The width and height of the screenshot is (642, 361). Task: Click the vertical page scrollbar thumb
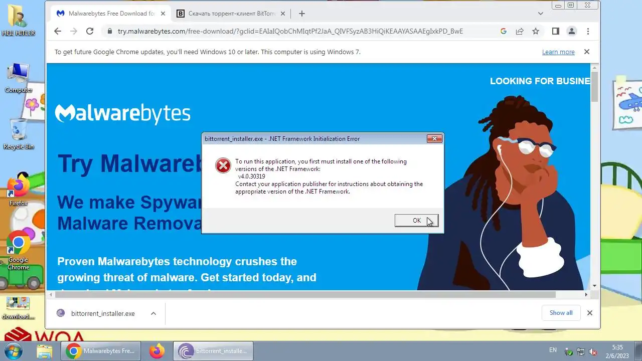click(595, 86)
